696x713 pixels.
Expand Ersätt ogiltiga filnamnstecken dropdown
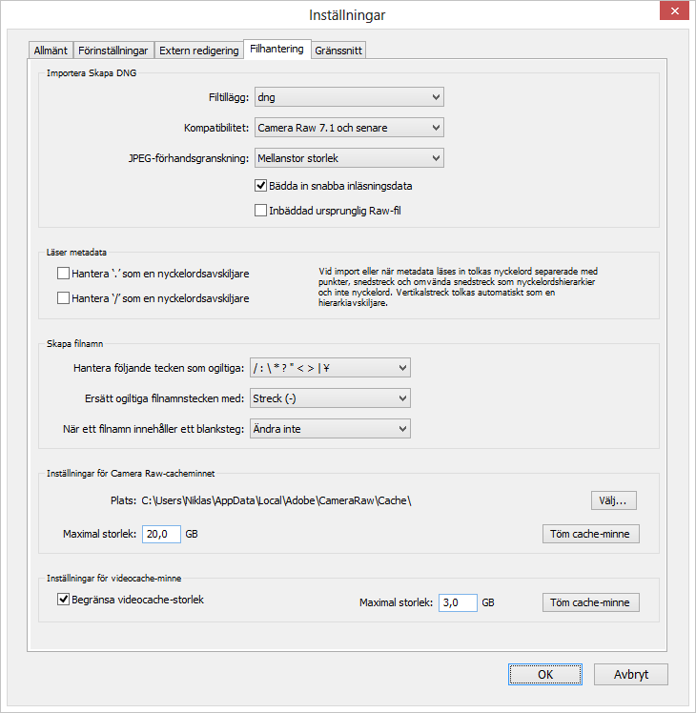click(x=330, y=398)
